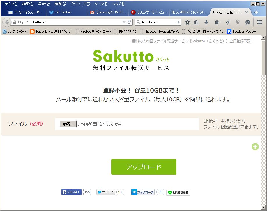Close the Sakutto tab

click(x=246, y=12)
